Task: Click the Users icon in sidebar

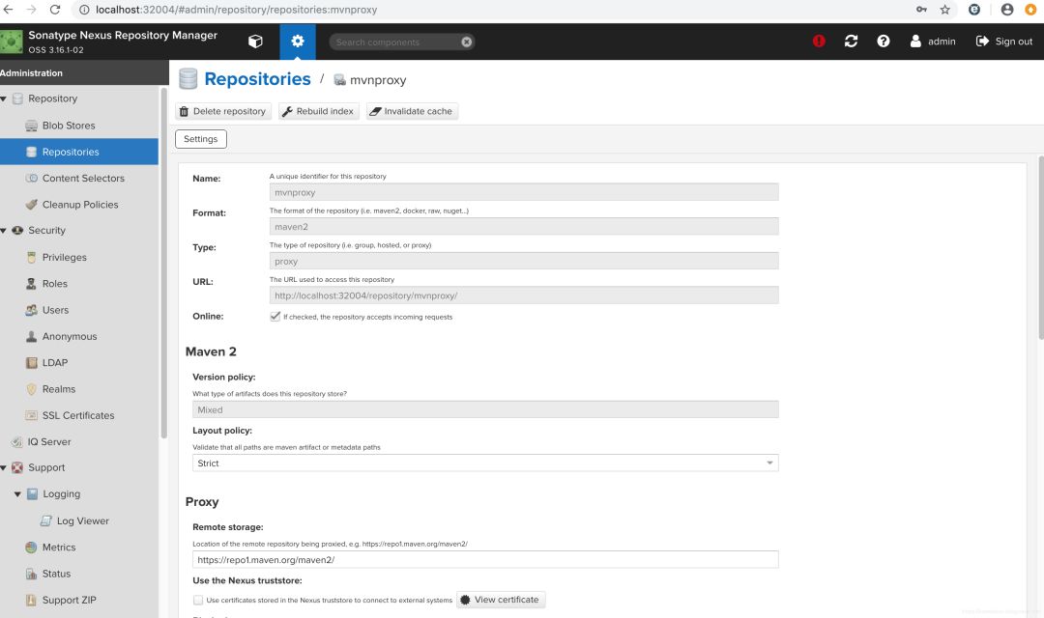Action: pyautogui.click(x=31, y=310)
